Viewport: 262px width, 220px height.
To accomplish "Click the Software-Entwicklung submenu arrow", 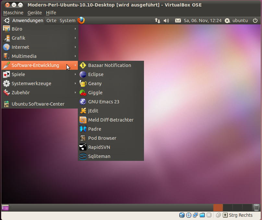I will (75, 65).
